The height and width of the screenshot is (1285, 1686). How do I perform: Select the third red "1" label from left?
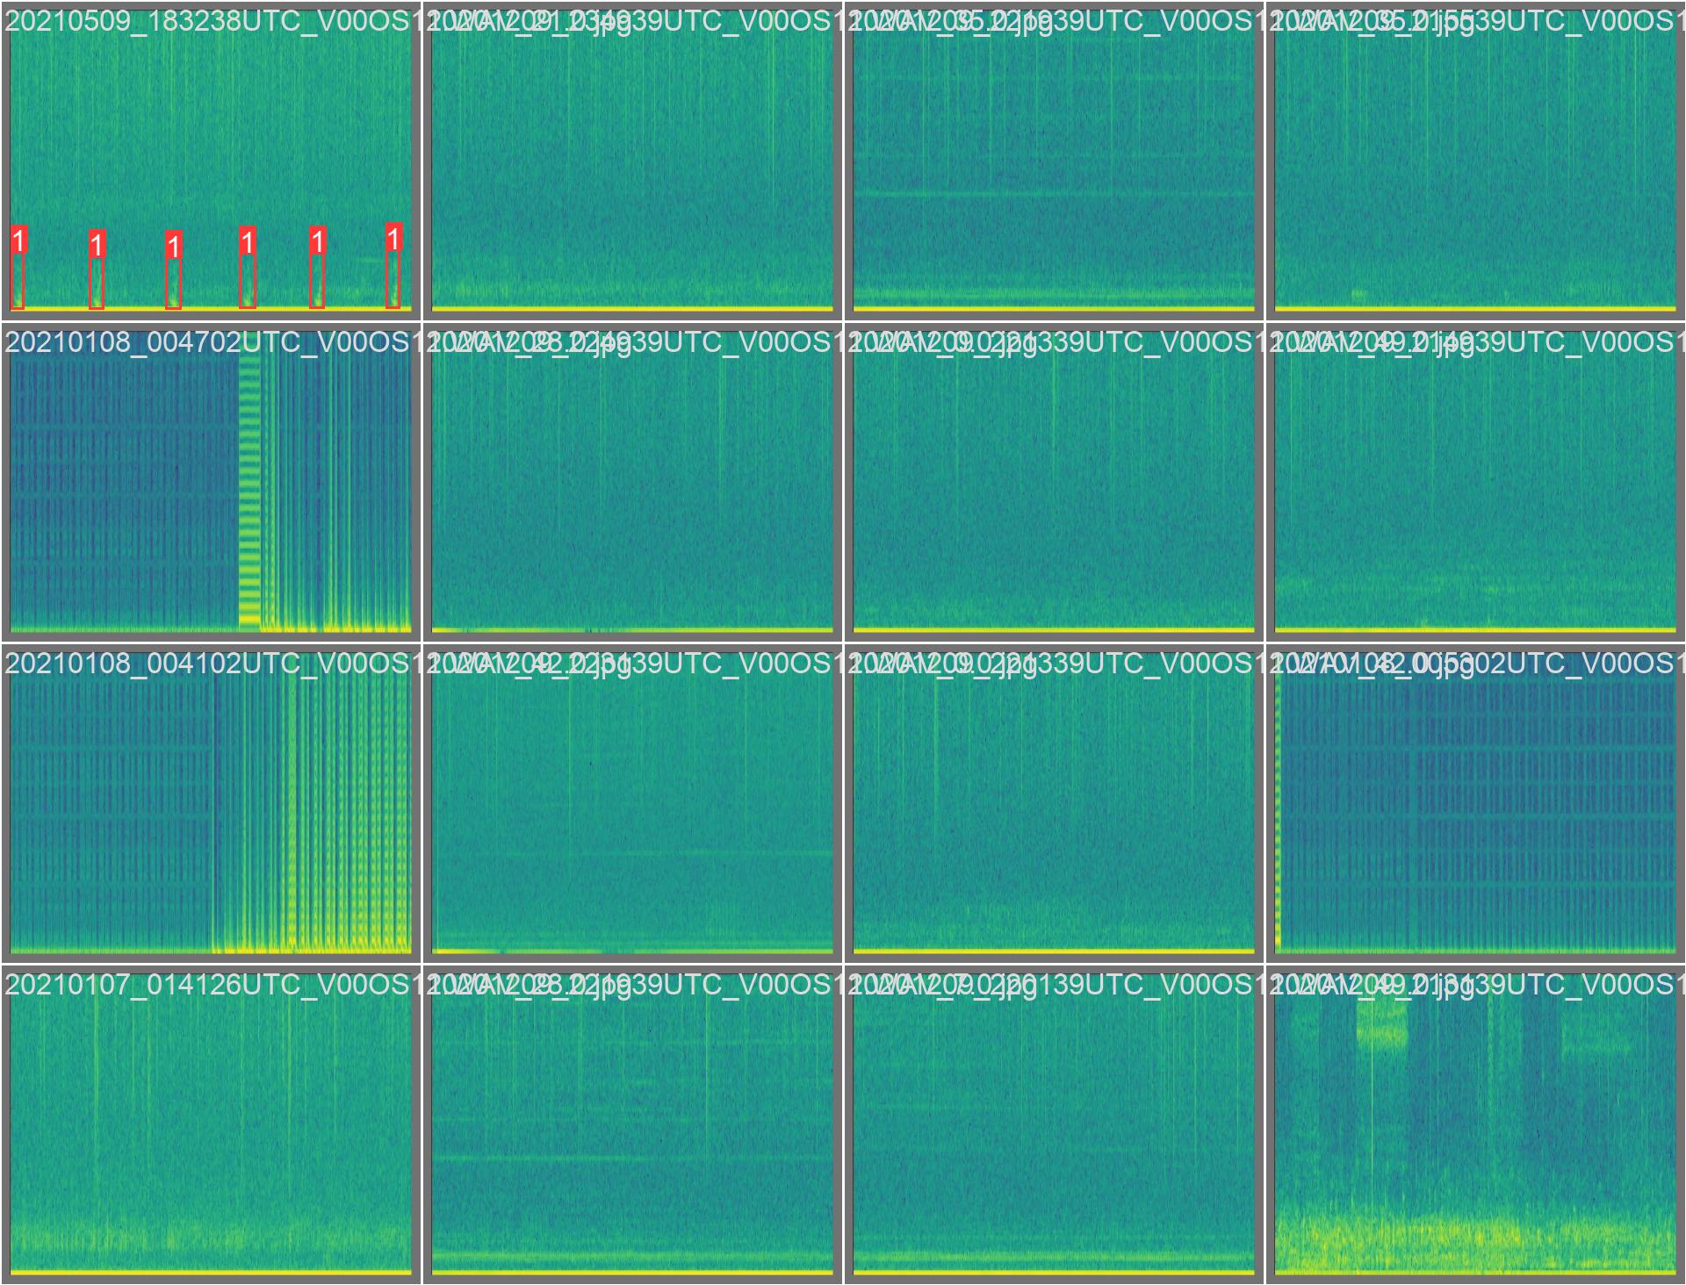point(174,246)
